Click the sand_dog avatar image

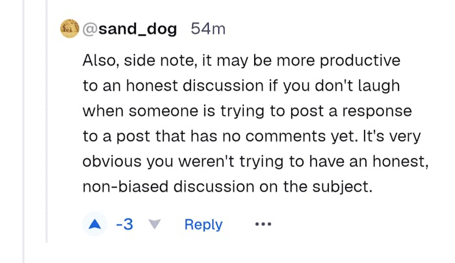[70, 29]
